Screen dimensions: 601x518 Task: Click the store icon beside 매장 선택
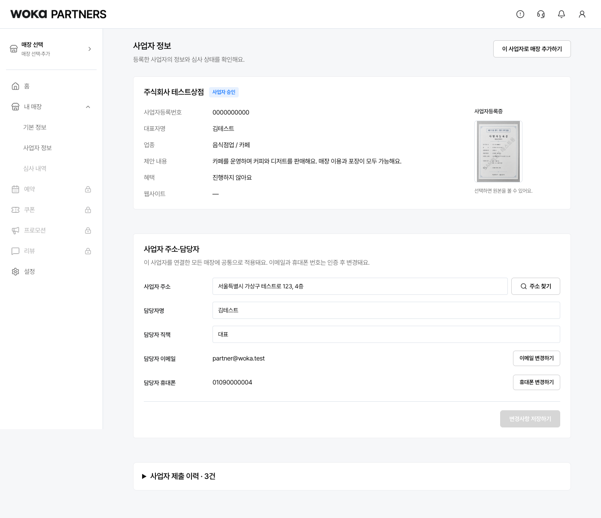tap(14, 49)
